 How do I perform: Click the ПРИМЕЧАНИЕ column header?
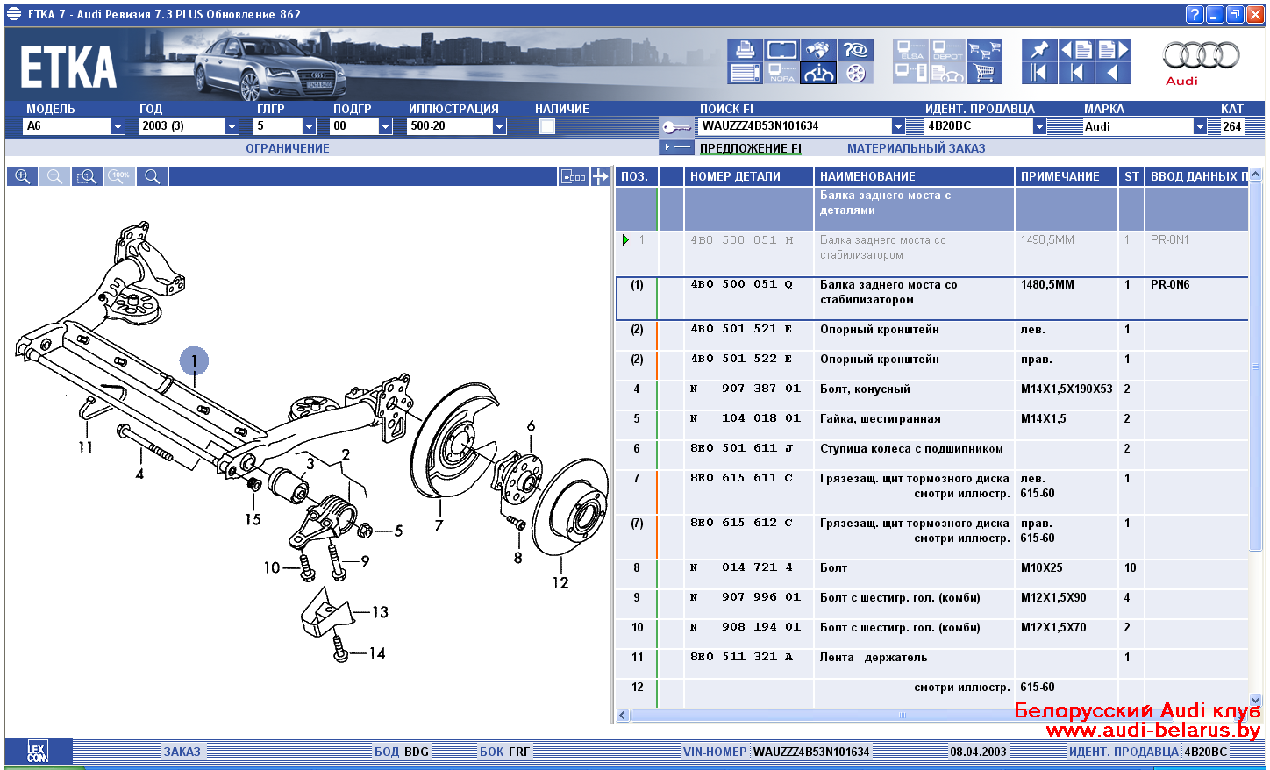(x=1067, y=176)
